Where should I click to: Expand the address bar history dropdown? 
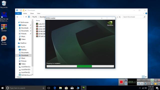click(x=117, y=17)
